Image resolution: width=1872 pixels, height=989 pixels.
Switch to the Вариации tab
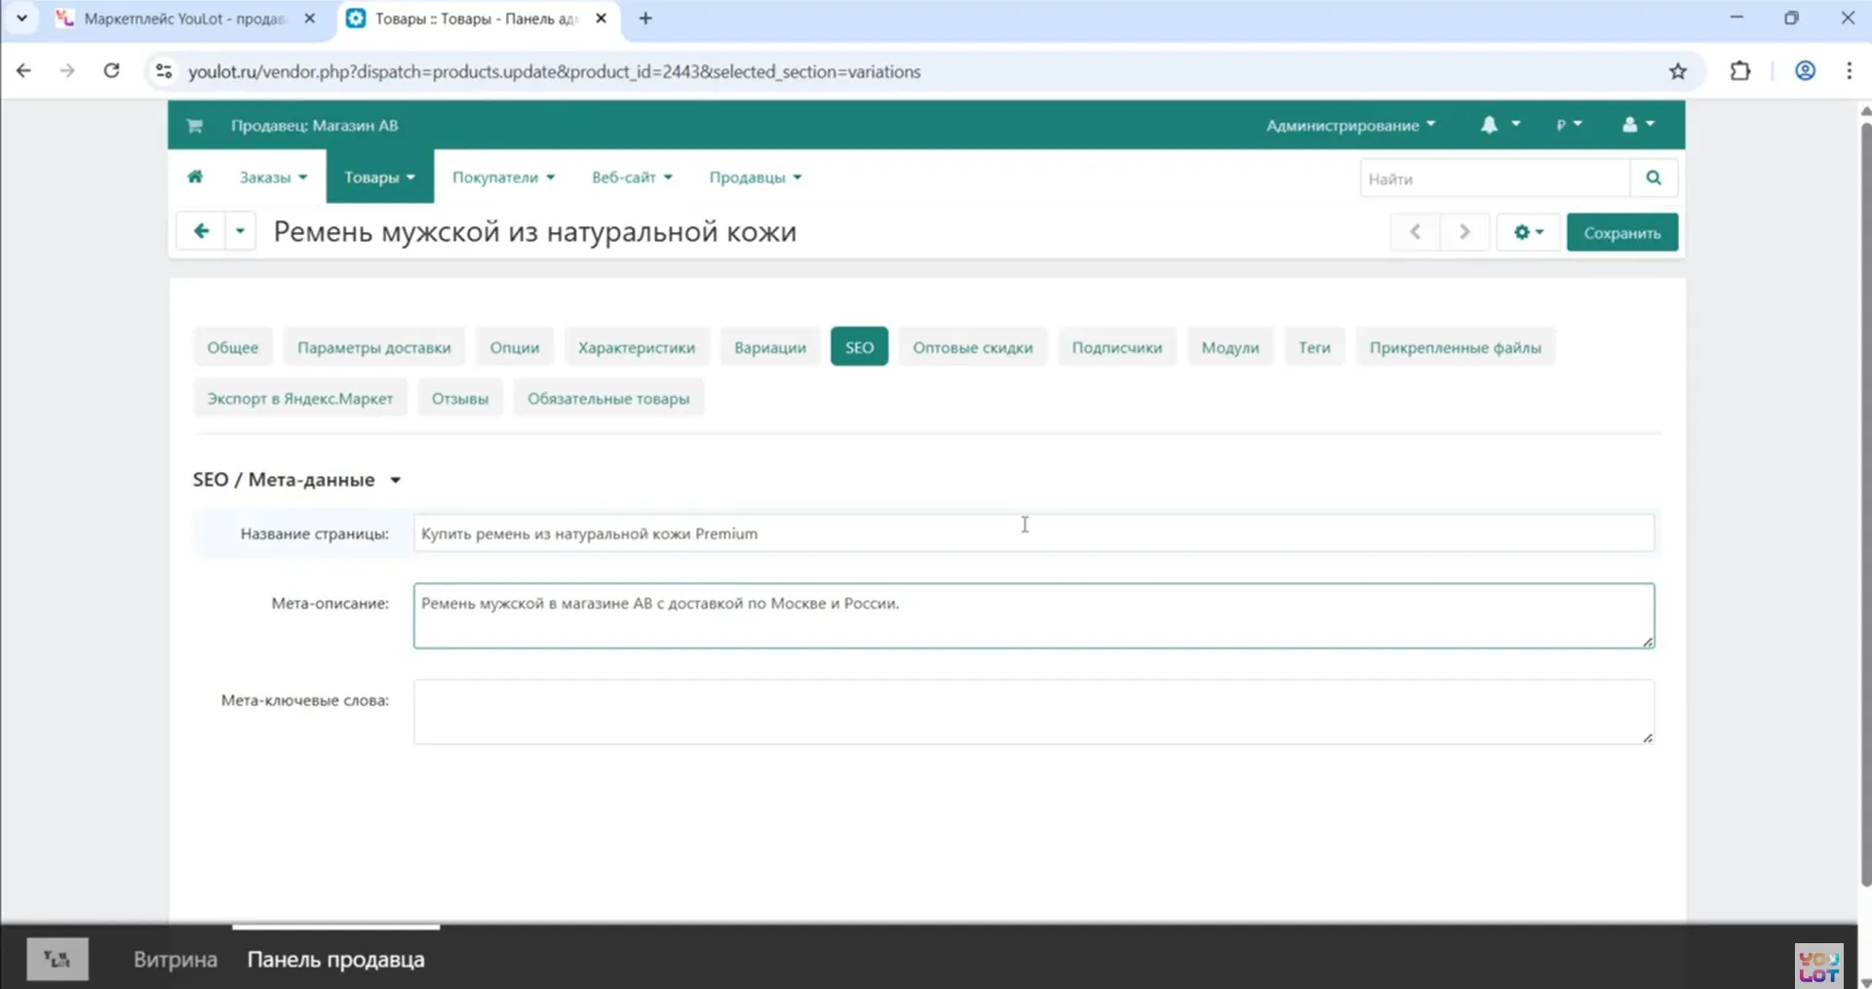769,347
